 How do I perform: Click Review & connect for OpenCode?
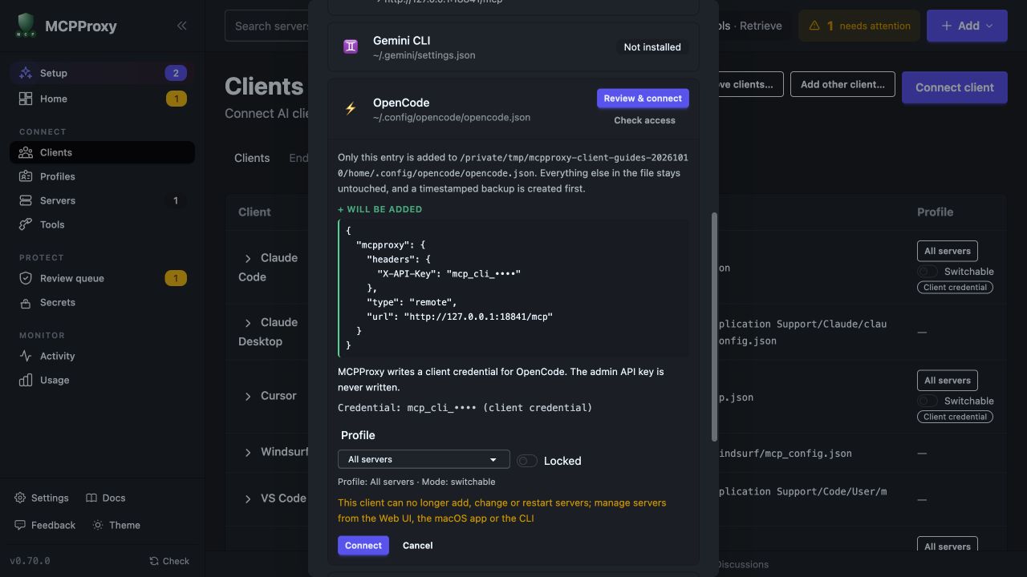[x=643, y=98]
